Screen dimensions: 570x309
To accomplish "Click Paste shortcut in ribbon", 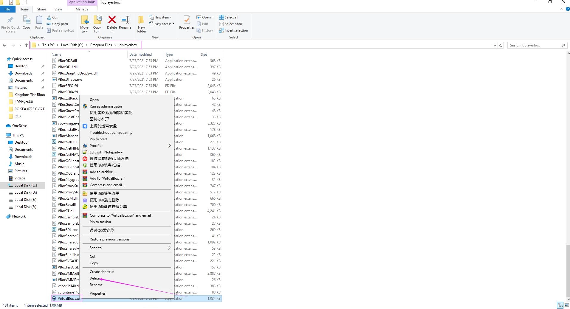I will click(60, 30).
